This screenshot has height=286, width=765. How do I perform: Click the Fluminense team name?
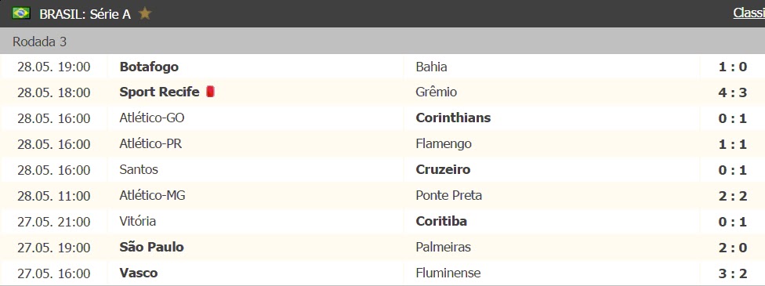pos(448,273)
